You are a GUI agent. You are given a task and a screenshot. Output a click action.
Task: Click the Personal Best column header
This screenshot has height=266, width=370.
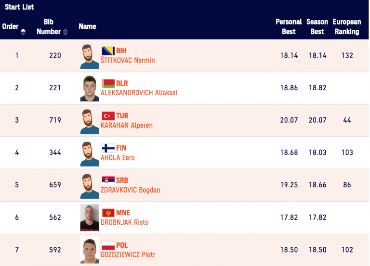point(289,26)
